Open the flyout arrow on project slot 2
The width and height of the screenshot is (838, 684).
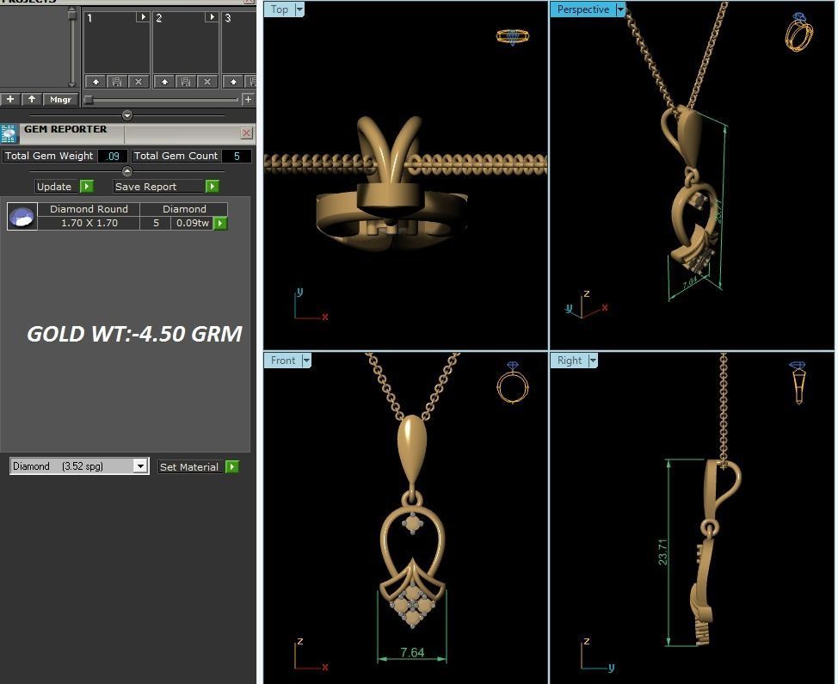tap(211, 17)
